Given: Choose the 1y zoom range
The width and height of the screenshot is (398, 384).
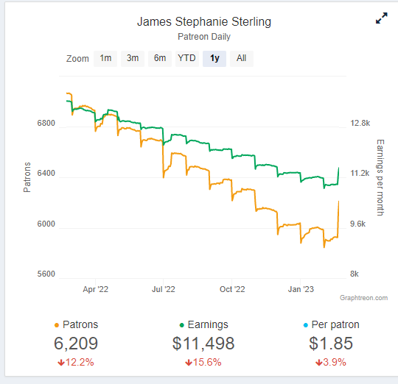Looking at the screenshot, I should point(214,59).
